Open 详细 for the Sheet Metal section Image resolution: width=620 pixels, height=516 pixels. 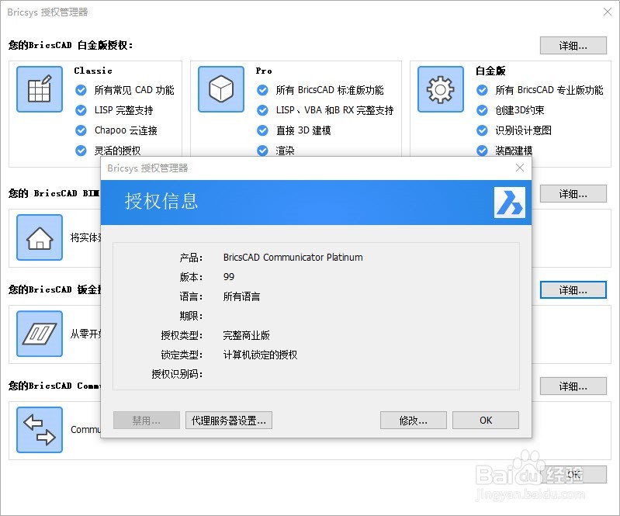(573, 290)
